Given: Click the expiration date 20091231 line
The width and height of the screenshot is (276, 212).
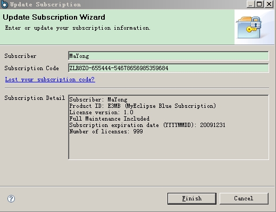Looking at the screenshot, I should [147, 125].
